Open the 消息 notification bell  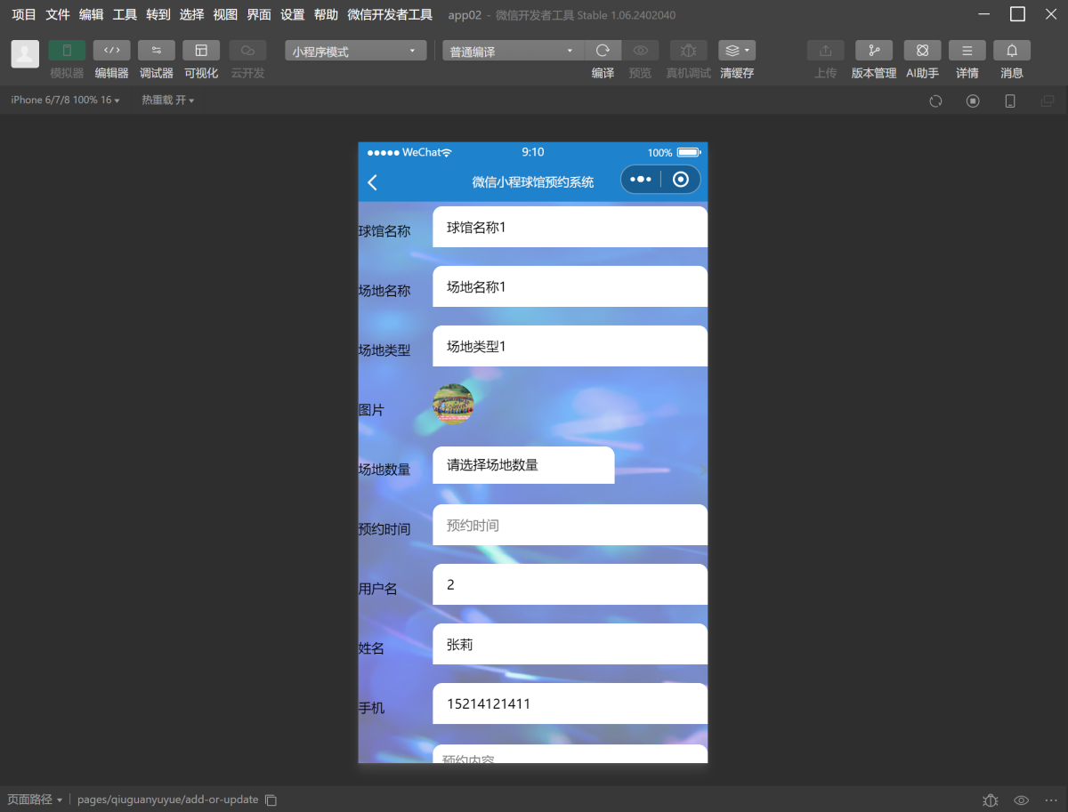pyautogui.click(x=1012, y=51)
